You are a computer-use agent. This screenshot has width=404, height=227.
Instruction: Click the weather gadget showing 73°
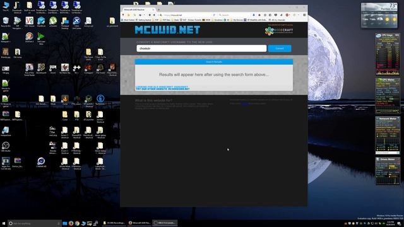[x=379, y=15]
